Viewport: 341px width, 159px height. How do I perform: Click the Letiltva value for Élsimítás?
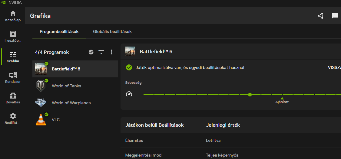[213, 140]
